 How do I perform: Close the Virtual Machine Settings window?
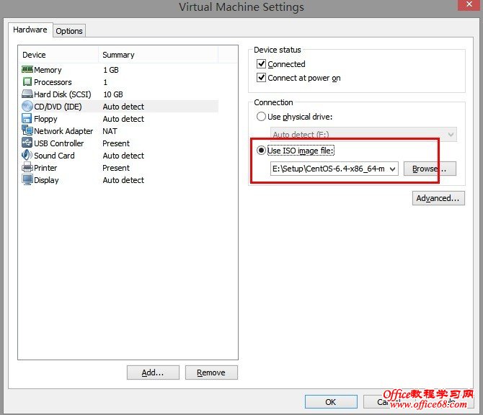pyautogui.click(x=469, y=4)
